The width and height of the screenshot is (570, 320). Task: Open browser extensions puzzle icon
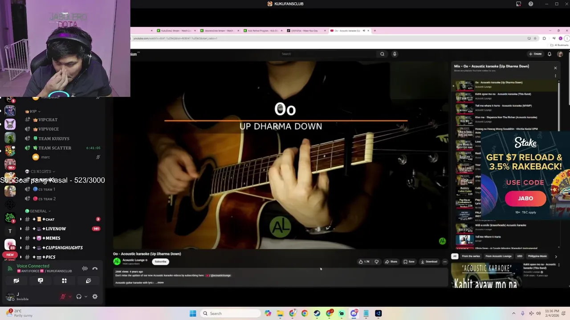pos(544,38)
